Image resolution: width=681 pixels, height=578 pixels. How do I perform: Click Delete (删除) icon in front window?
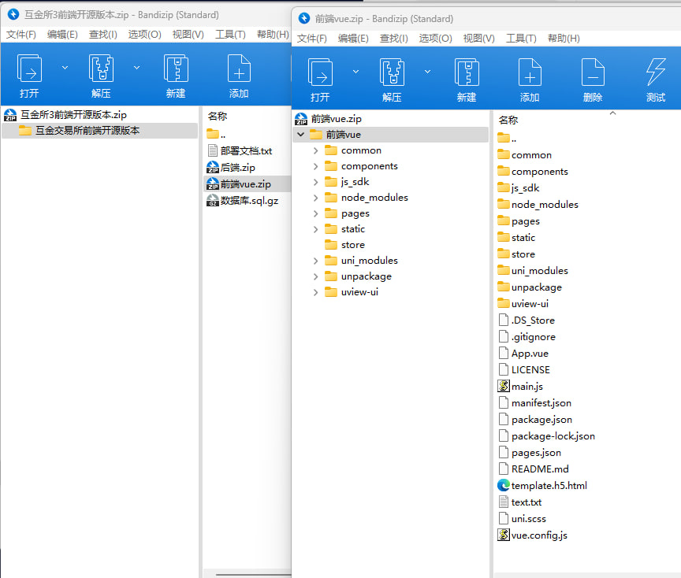point(593,72)
